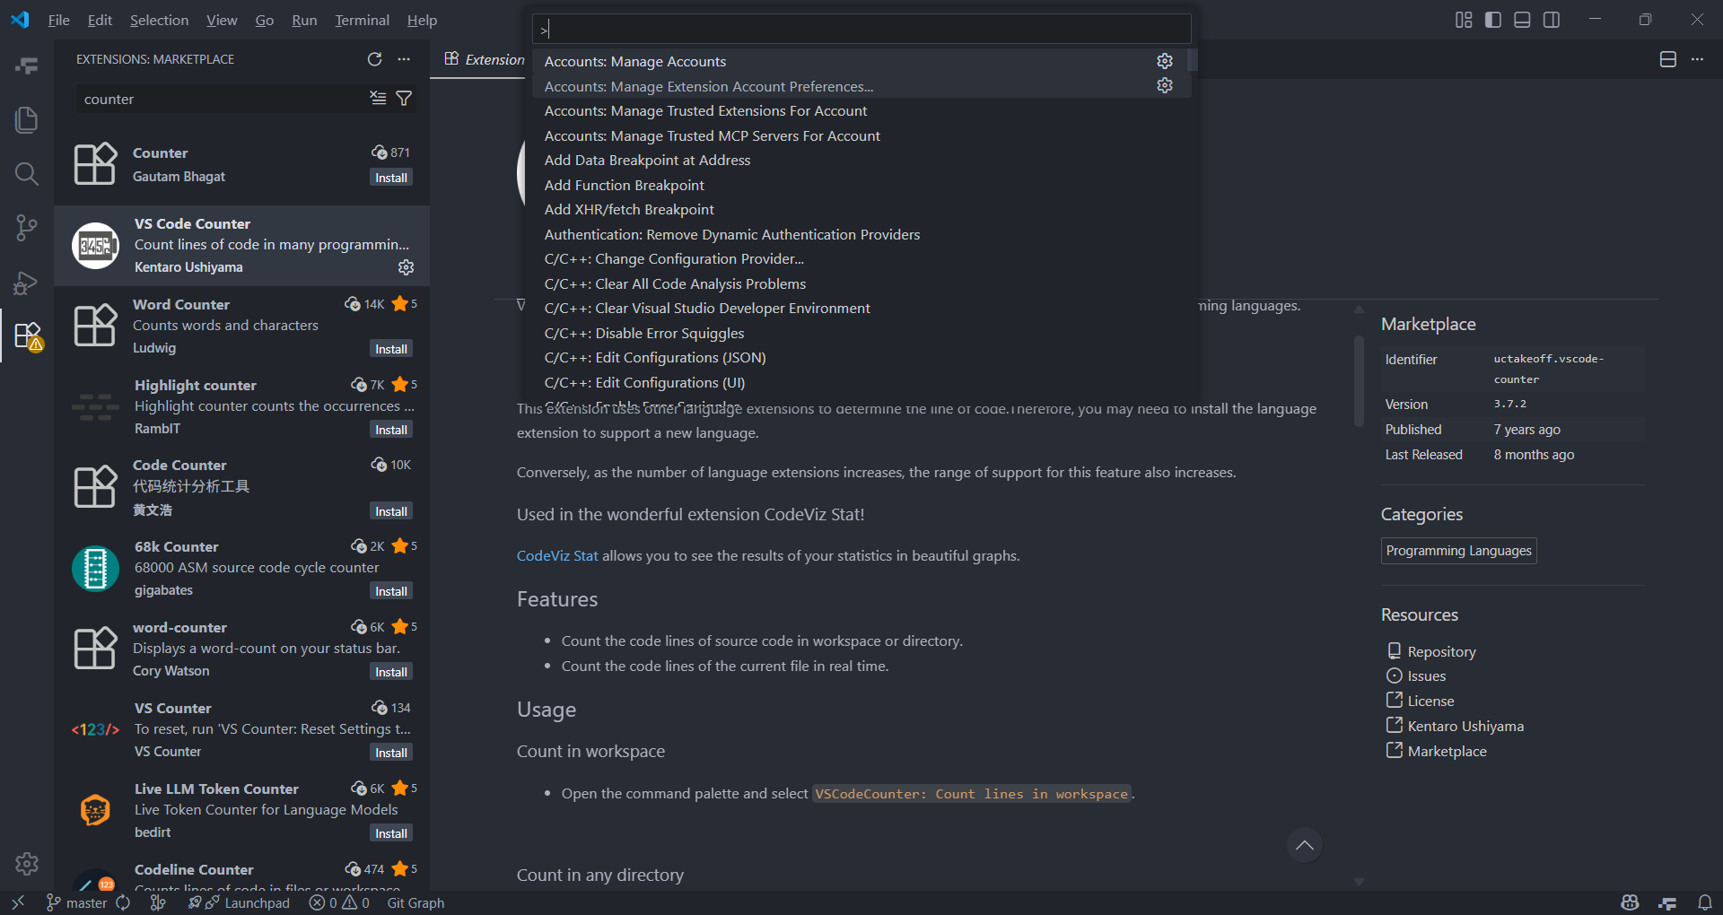Click the command palette list scrollbar
Viewport: 1723px width, 915px height.
1192,60
